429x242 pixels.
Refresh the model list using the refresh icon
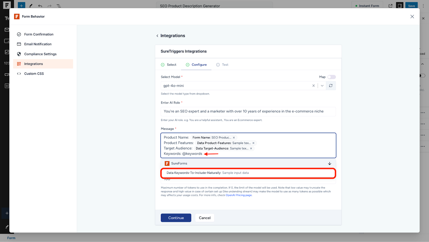331,86
